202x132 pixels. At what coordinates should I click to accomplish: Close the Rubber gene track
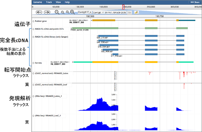pos(33,21)
